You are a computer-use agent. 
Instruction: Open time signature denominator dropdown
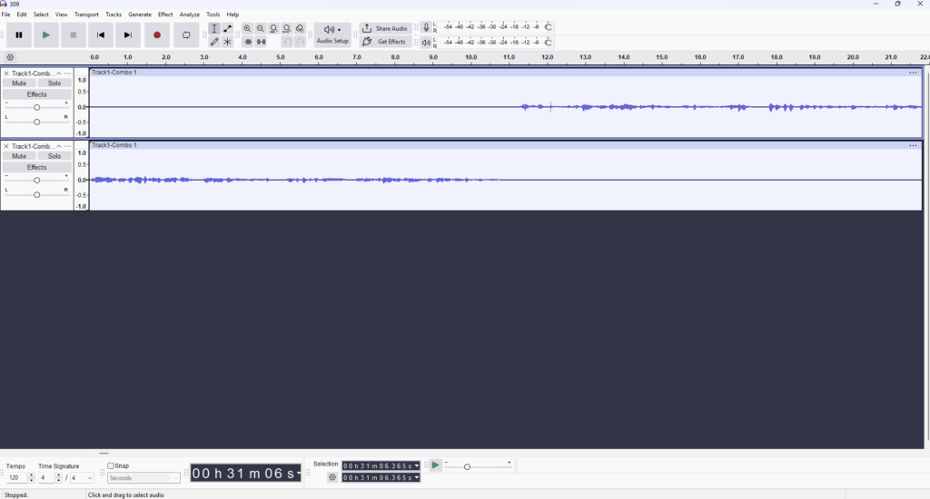tap(82, 477)
